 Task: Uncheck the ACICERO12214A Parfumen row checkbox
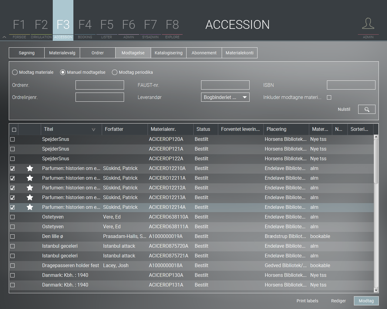(x=12, y=207)
